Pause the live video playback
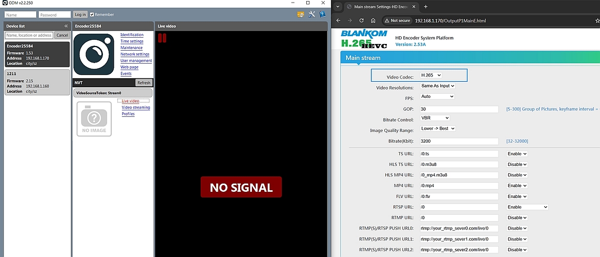Screen dimensions: 600x257 point(162,38)
